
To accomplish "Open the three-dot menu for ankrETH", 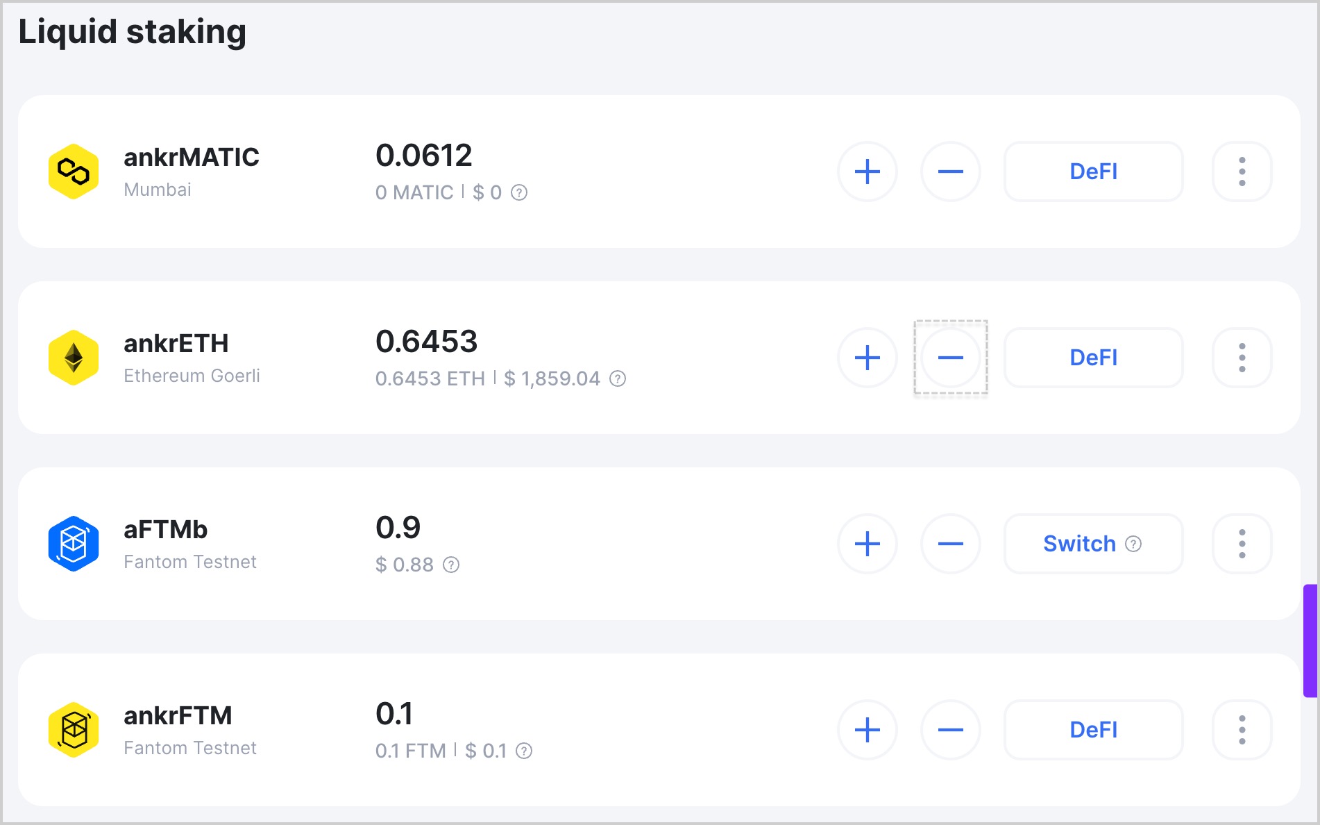I will 1242,358.
